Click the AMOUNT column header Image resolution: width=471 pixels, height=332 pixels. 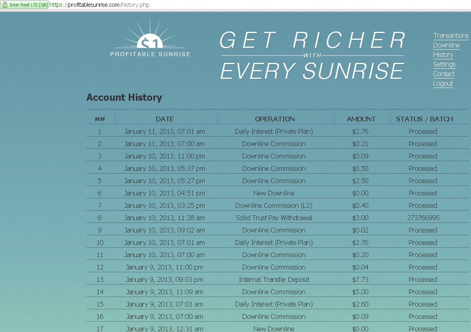tap(361, 119)
